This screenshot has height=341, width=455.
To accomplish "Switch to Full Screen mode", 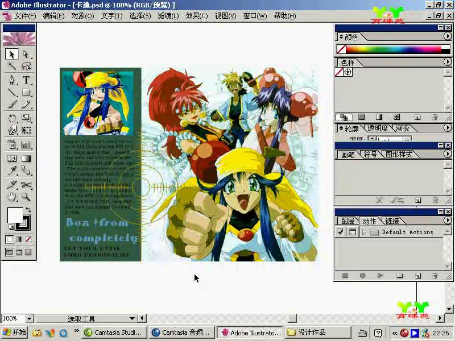I will point(28,252).
